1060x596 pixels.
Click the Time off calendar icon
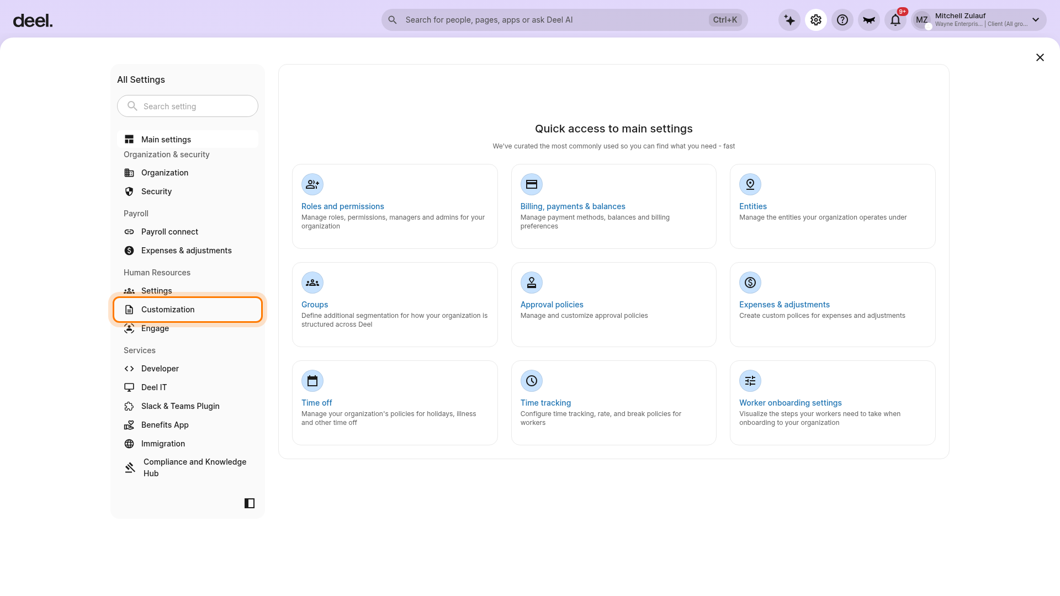click(312, 381)
